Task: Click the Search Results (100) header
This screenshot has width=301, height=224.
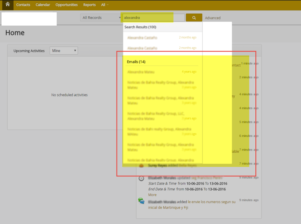Action: [140, 27]
